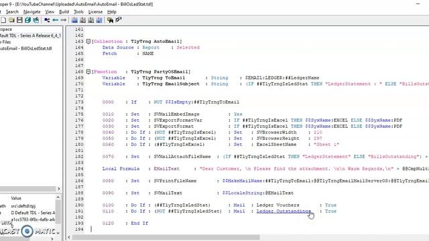The width and height of the screenshot is (429, 241).
Task: Click Ledger Vouchers on line 190
Action: 278,206
